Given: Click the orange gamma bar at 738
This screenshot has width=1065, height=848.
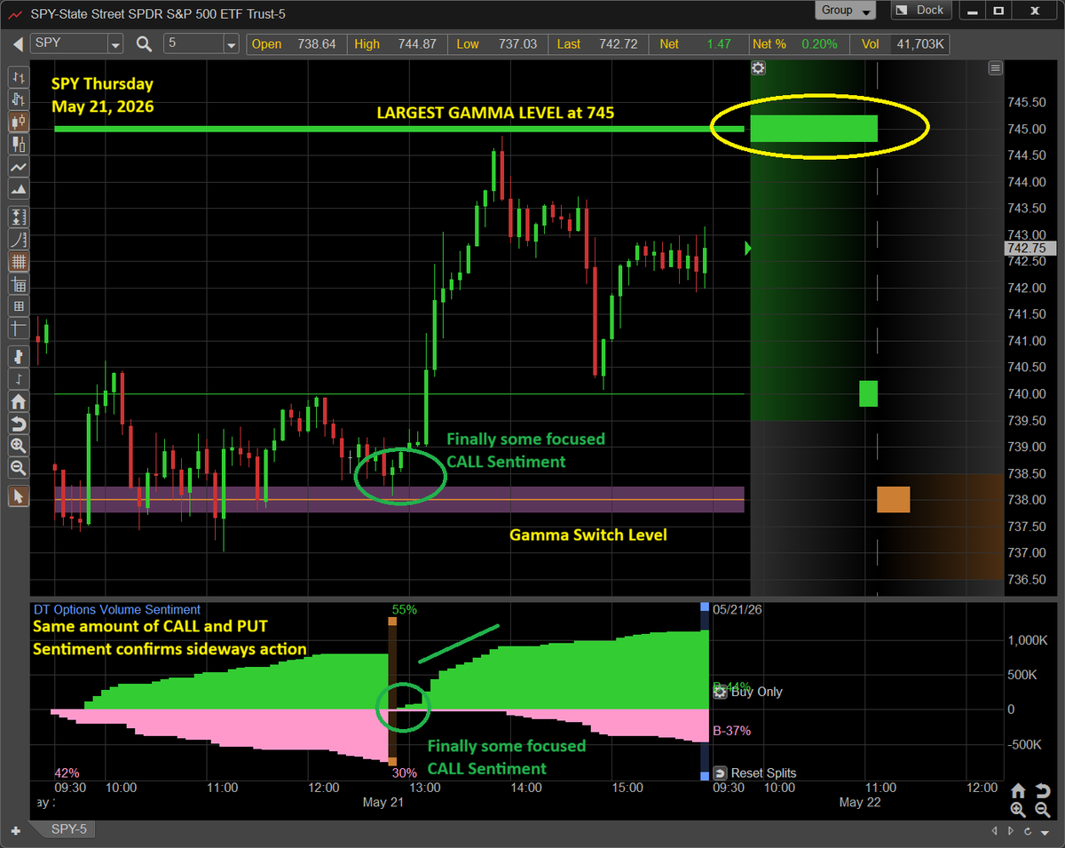Looking at the screenshot, I should pos(894,499).
